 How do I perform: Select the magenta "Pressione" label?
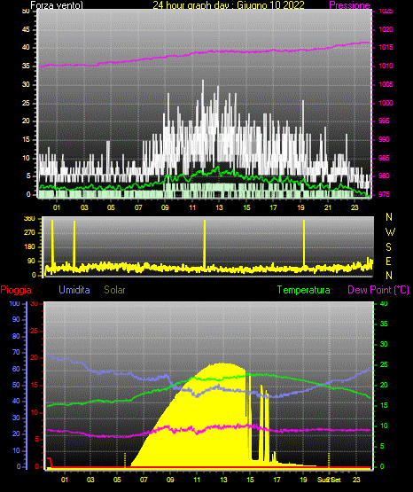pyautogui.click(x=349, y=5)
